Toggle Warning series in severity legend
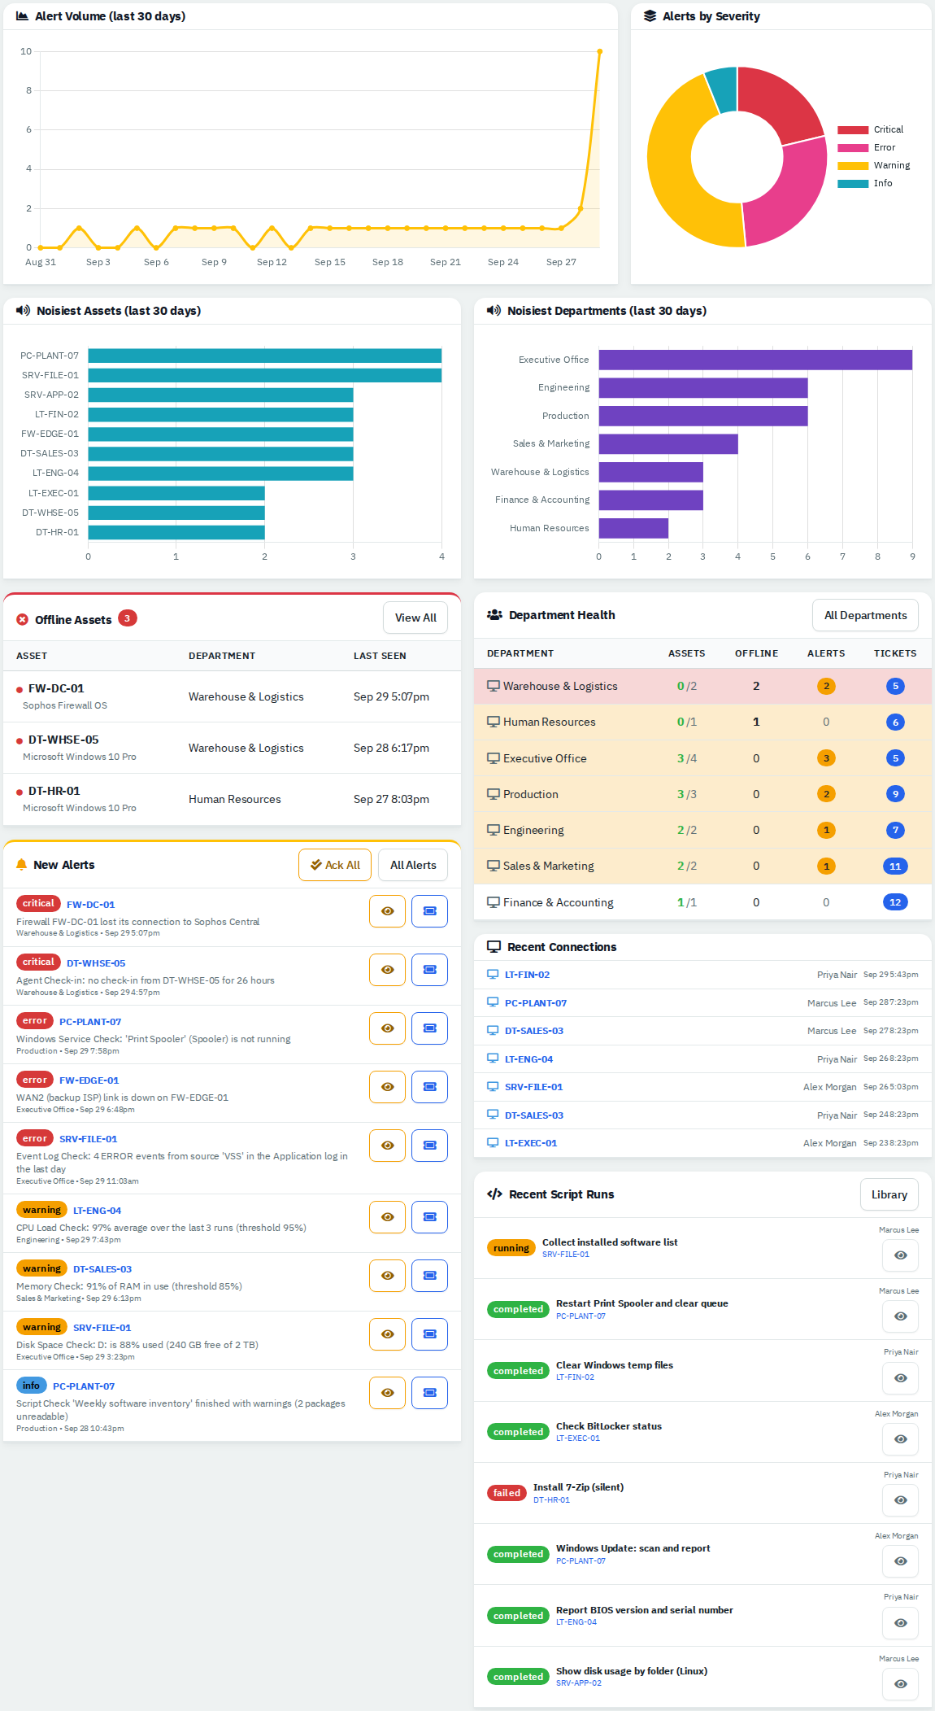Image resolution: width=935 pixels, height=1711 pixels. coord(873,165)
